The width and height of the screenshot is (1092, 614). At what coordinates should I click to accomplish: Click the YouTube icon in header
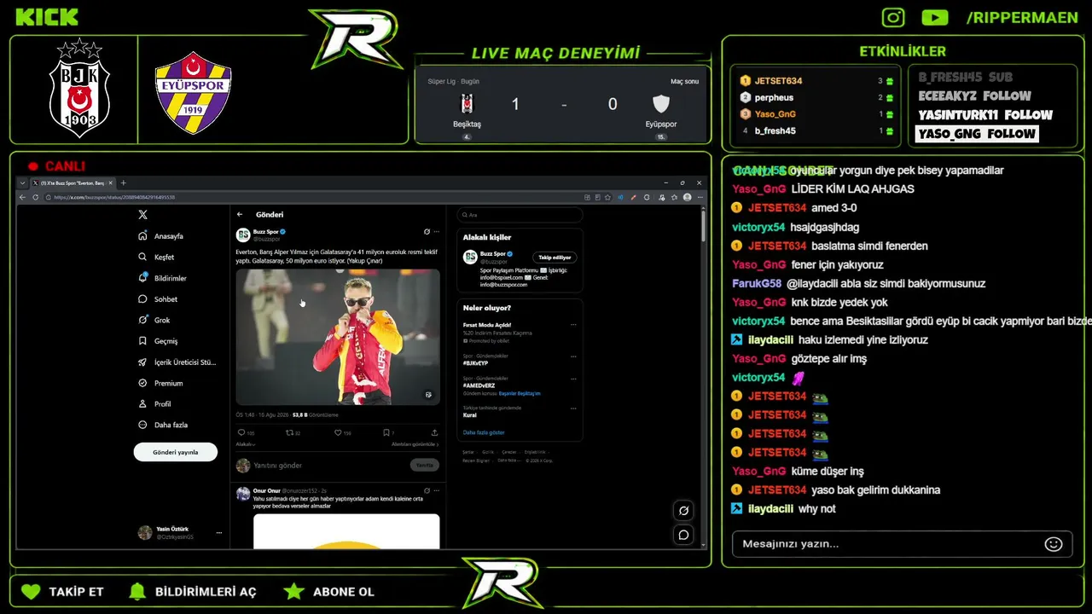[935, 17]
